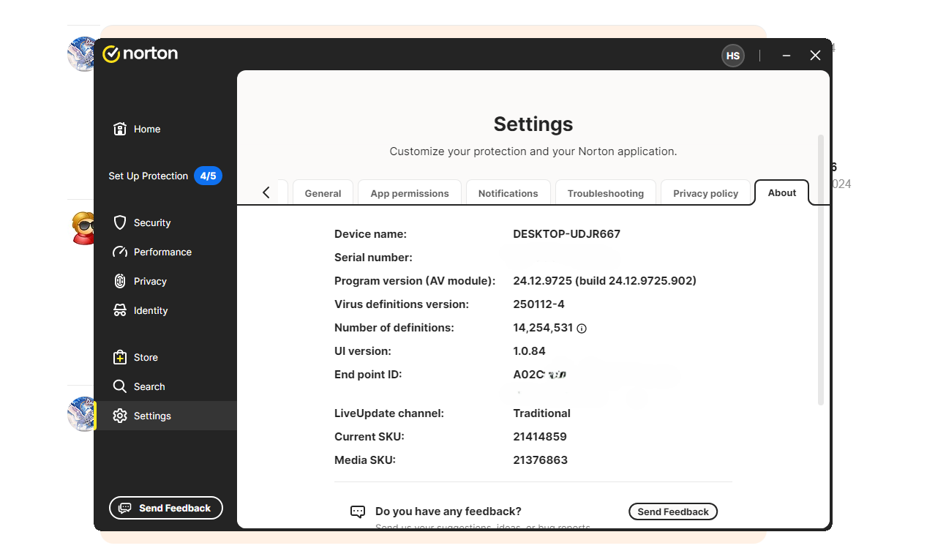Click the chat bubble icon beside feedback question

[358, 511]
